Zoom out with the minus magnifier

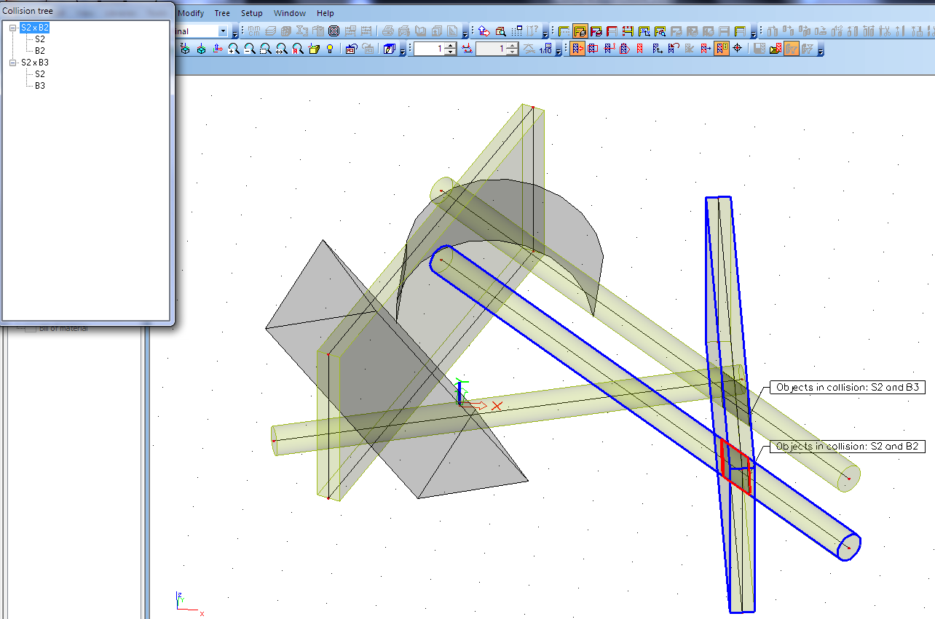coord(250,49)
